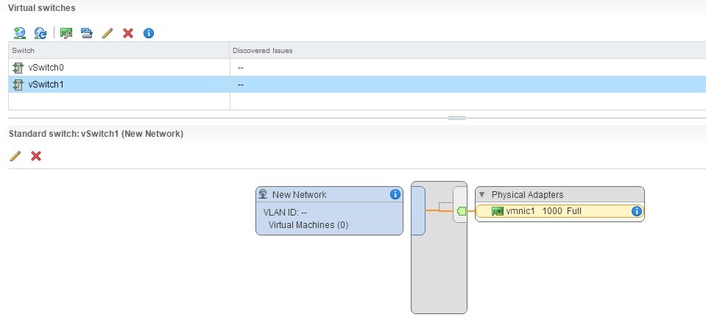This screenshot has width=706, height=334.
Task: Click the Add host networking icon
Action: tap(20, 33)
